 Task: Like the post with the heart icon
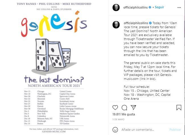point(115,108)
